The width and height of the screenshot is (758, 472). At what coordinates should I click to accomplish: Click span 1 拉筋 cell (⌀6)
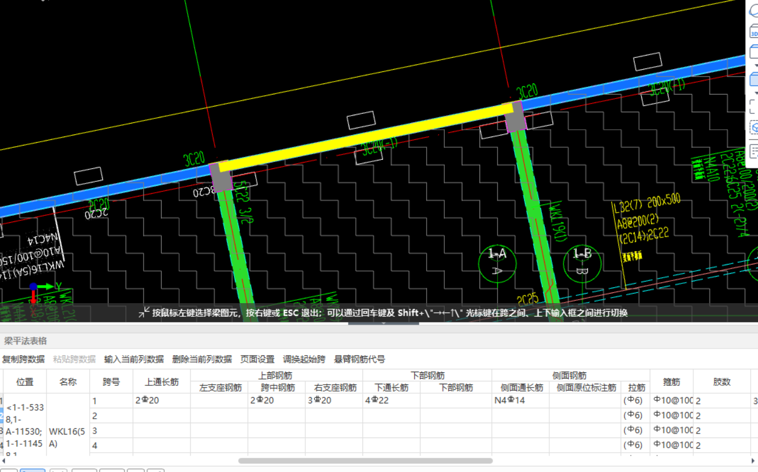(636, 401)
